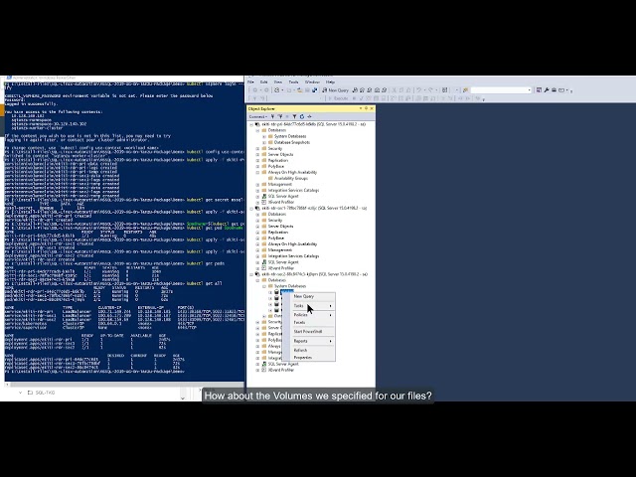Image resolution: width=636 pixels, height=477 pixels.
Task: Click SQL Server Agent icon under pri server
Action: point(264,197)
